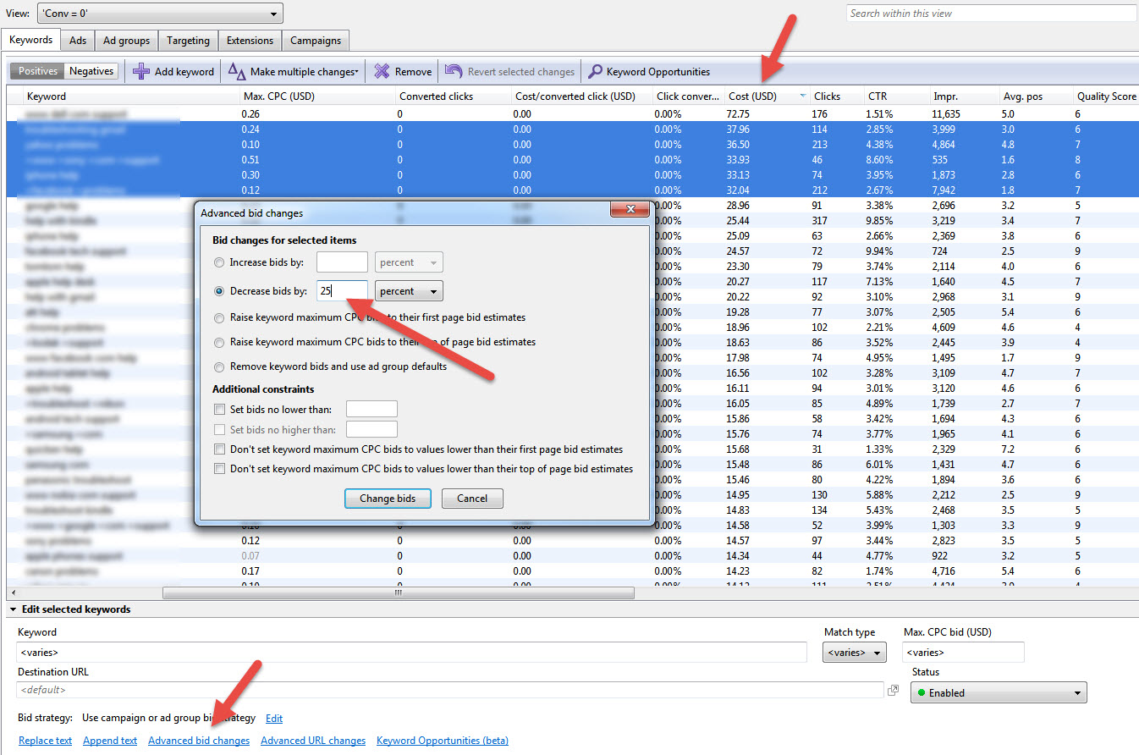This screenshot has height=755, width=1139.
Task: Expand the Status Enabled dropdown
Action: (999, 692)
